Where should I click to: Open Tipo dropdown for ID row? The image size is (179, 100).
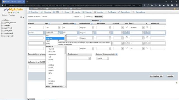click(53, 27)
